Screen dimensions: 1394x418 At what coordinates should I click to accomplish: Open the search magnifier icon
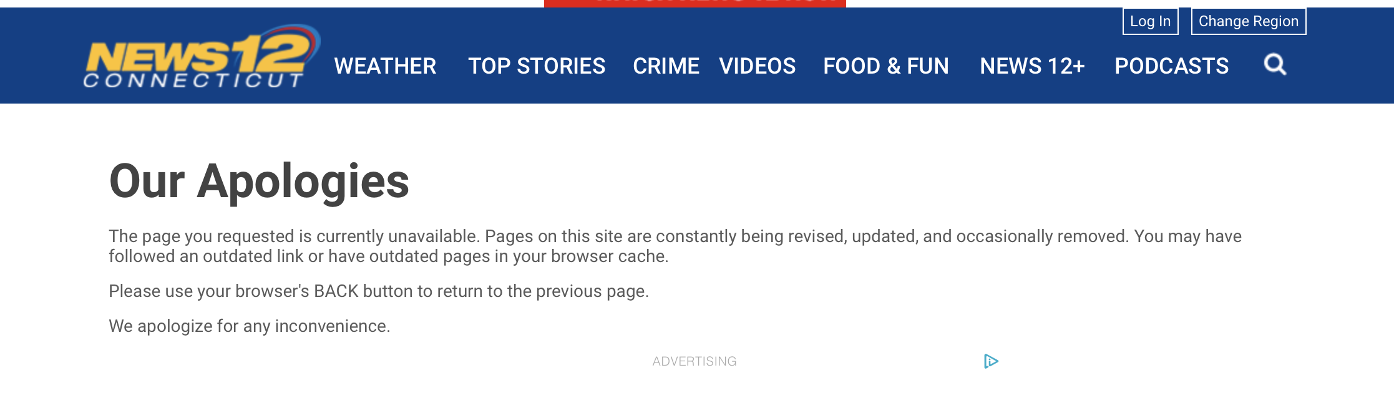[1275, 64]
